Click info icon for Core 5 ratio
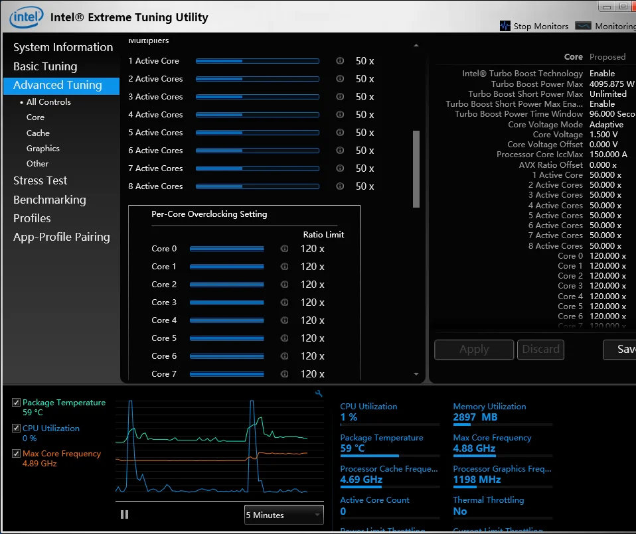The image size is (636, 534). (x=285, y=338)
